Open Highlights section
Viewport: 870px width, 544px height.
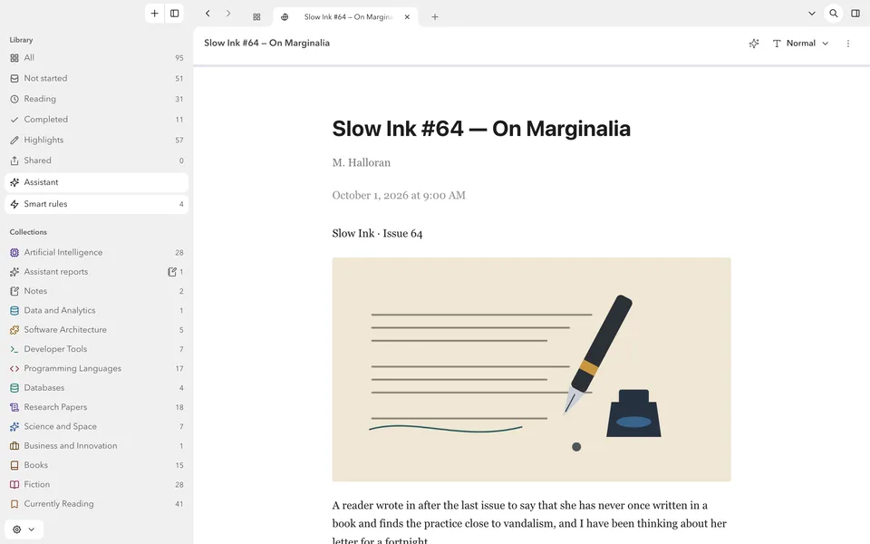tap(97, 140)
